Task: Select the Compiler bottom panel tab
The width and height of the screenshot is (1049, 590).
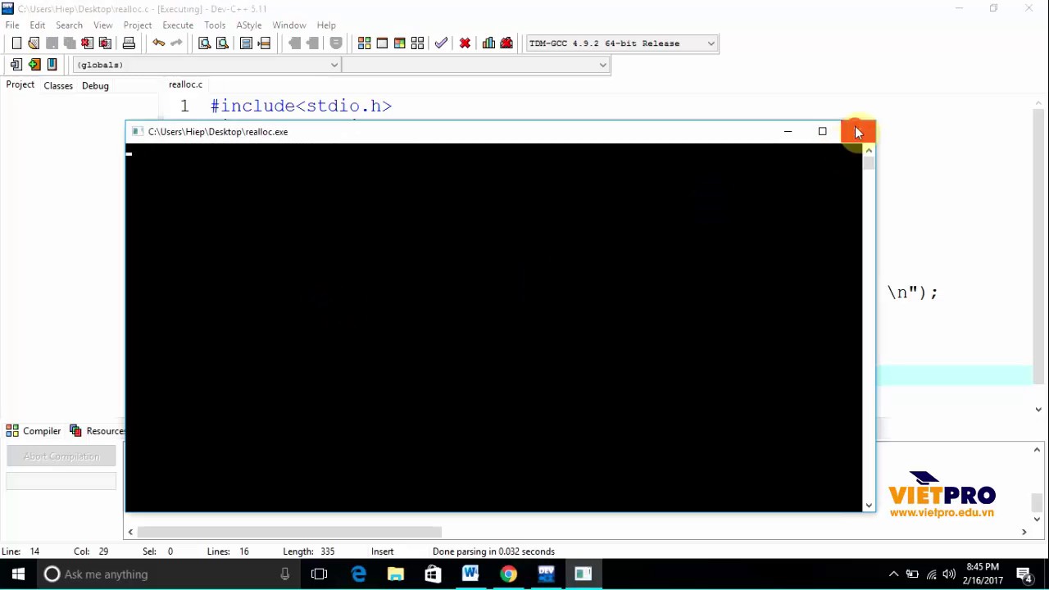Action: (x=34, y=431)
